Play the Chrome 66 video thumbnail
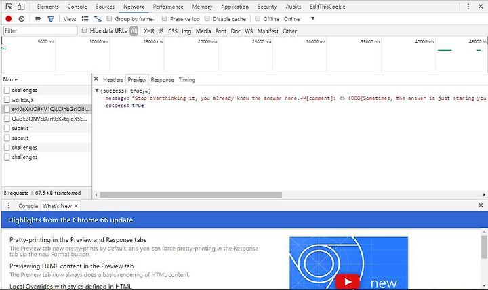Image resolution: width=488 pixels, height=290 pixels. pos(347,282)
